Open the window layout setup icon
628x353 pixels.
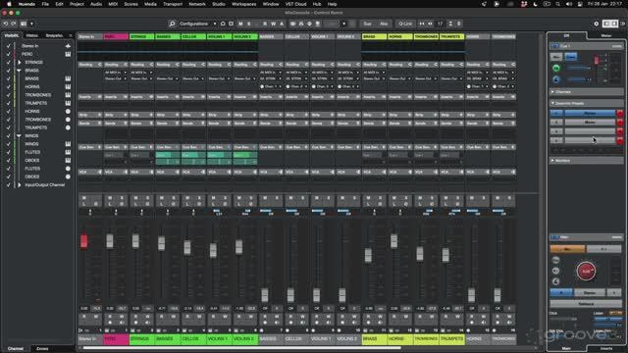point(24,24)
